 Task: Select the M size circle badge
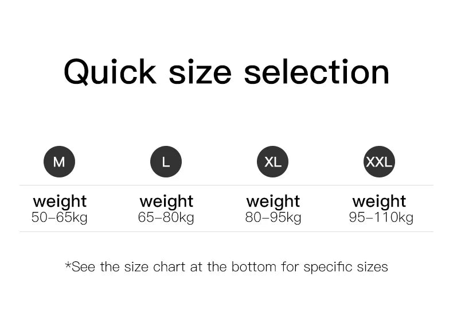[59, 162]
